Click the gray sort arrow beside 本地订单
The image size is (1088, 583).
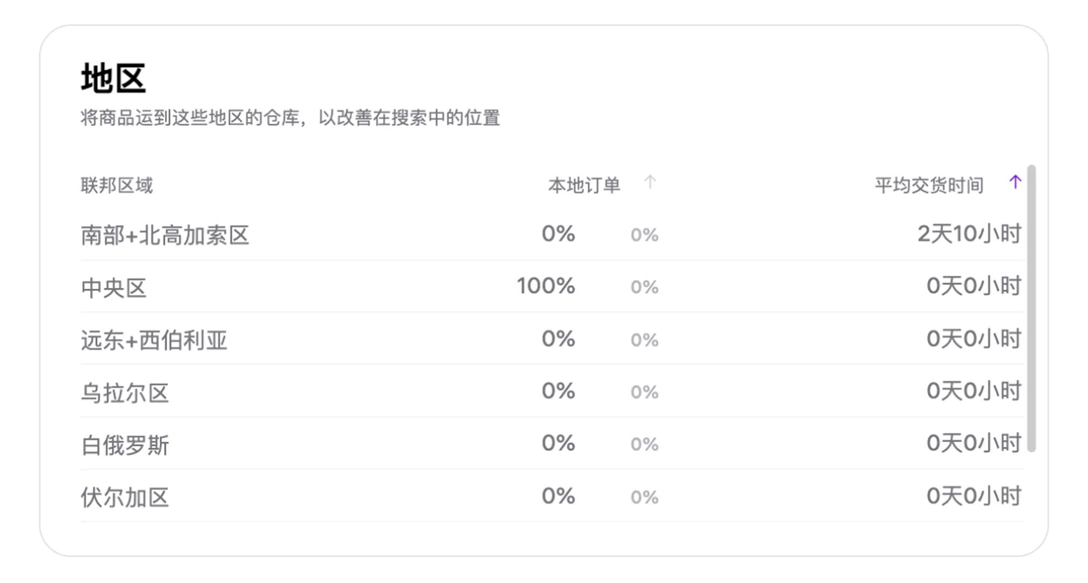tap(650, 182)
